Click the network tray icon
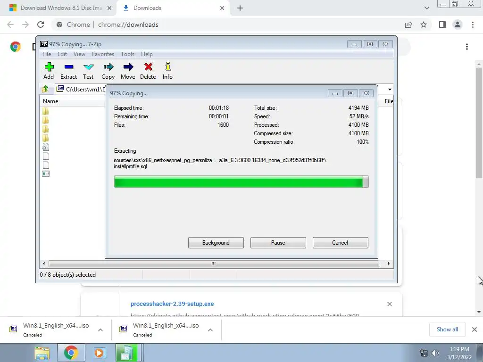Viewport: 483px width, 362px height. (424, 353)
